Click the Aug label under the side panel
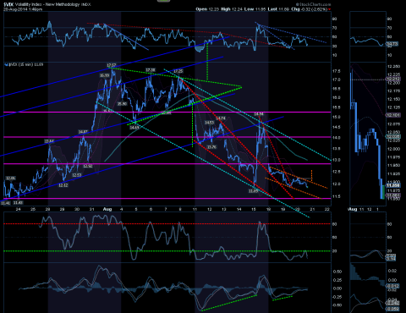The image size is (406, 313). point(353,209)
